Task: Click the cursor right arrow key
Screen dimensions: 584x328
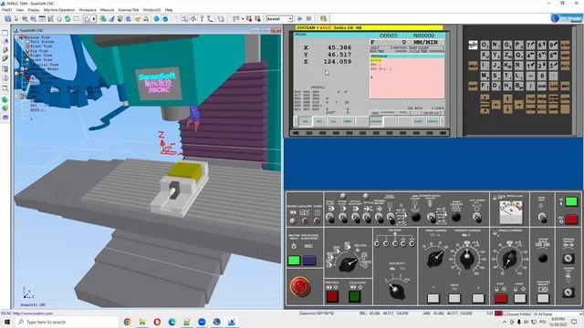Action: pyautogui.click(x=519, y=106)
